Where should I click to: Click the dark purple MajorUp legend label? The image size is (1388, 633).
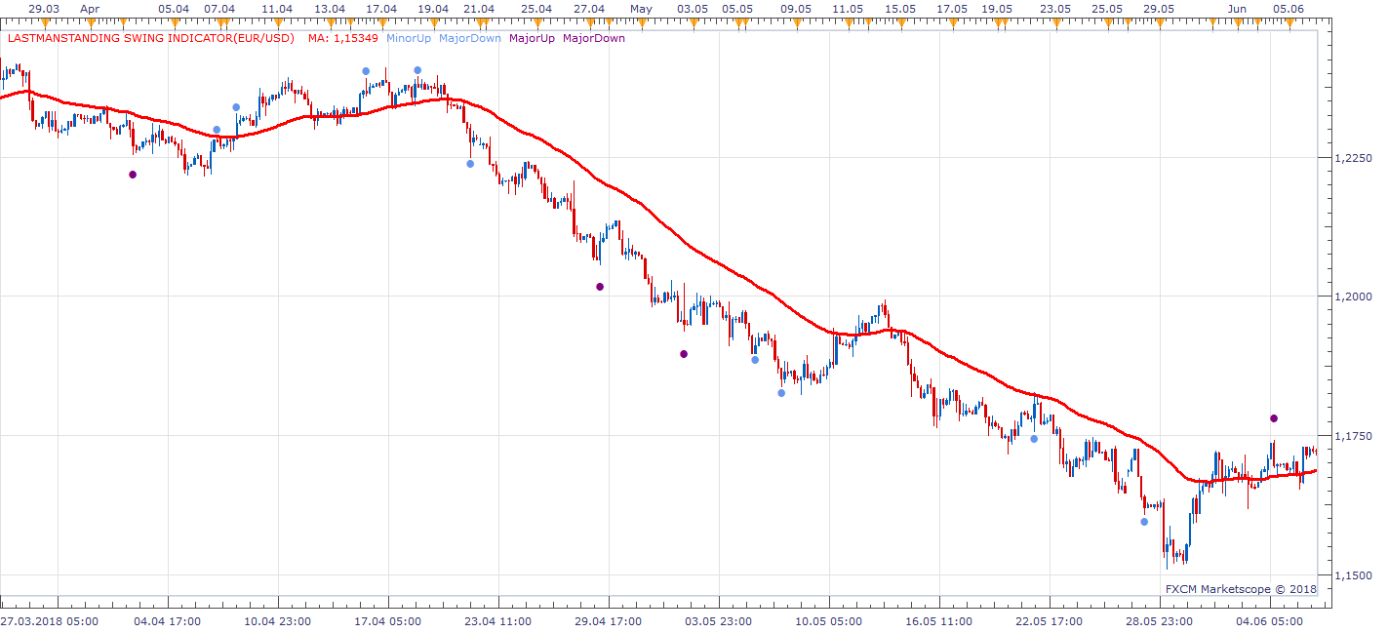(532, 39)
